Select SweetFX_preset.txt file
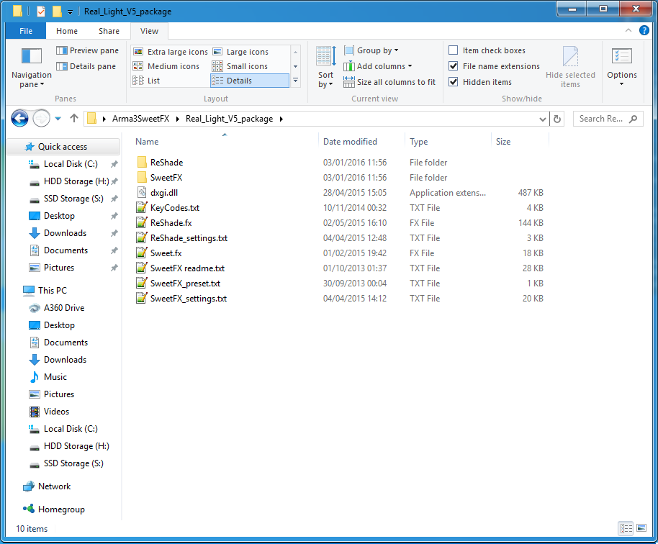The width and height of the screenshot is (658, 544). click(185, 283)
